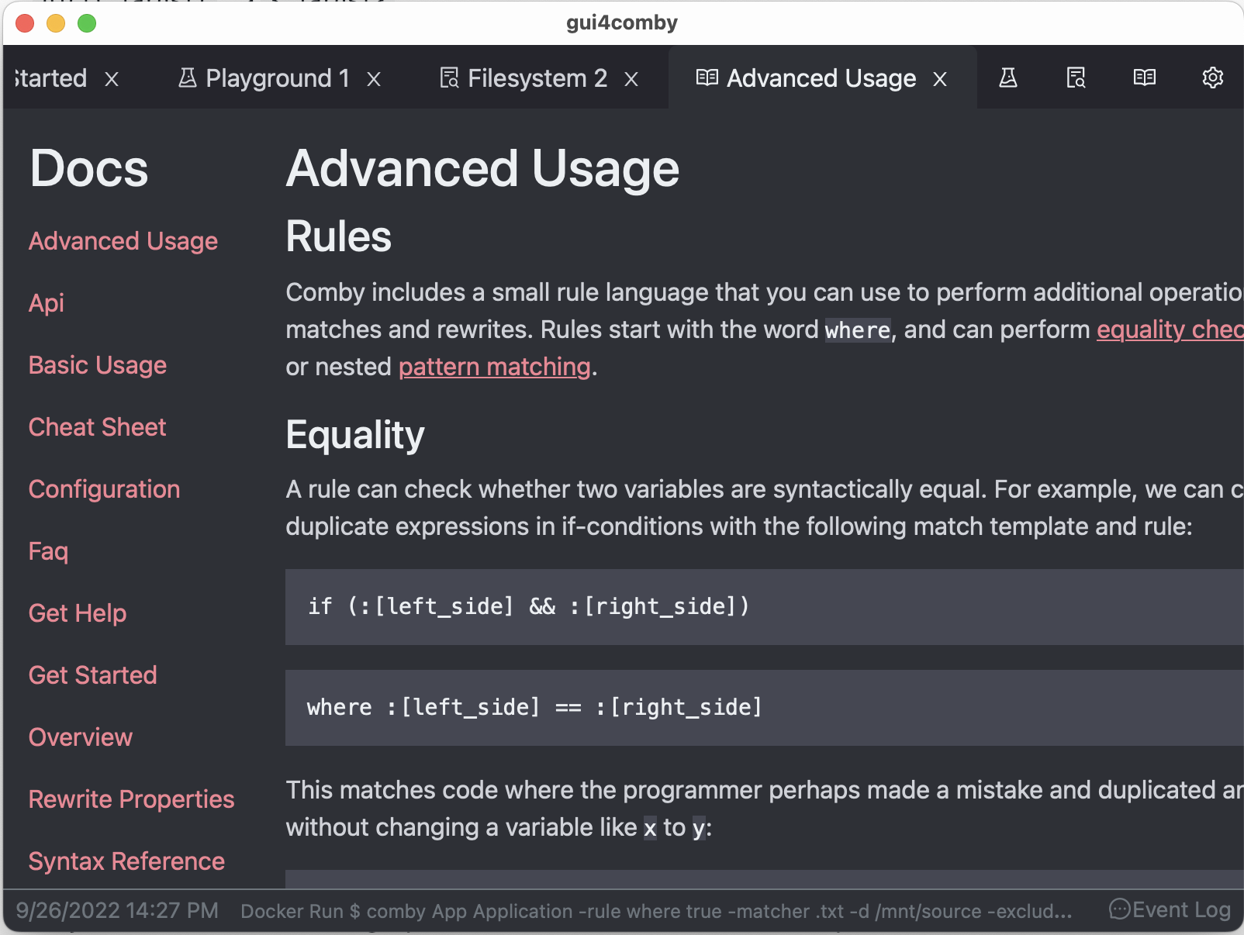Open a new Filesystem tab via search-document icon
This screenshot has width=1244, height=935.
[1076, 78]
